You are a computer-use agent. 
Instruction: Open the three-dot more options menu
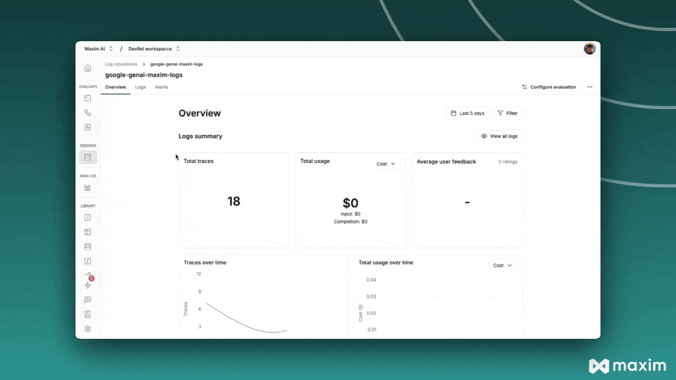point(590,87)
